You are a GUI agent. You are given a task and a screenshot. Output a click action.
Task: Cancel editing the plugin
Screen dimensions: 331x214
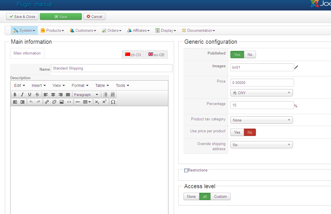[x=94, y=17]
